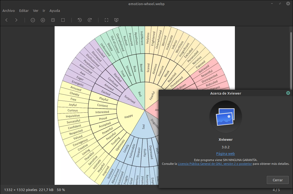Open the Página web link
Viewport: 293px width, 194px height.
click(225, 153)
